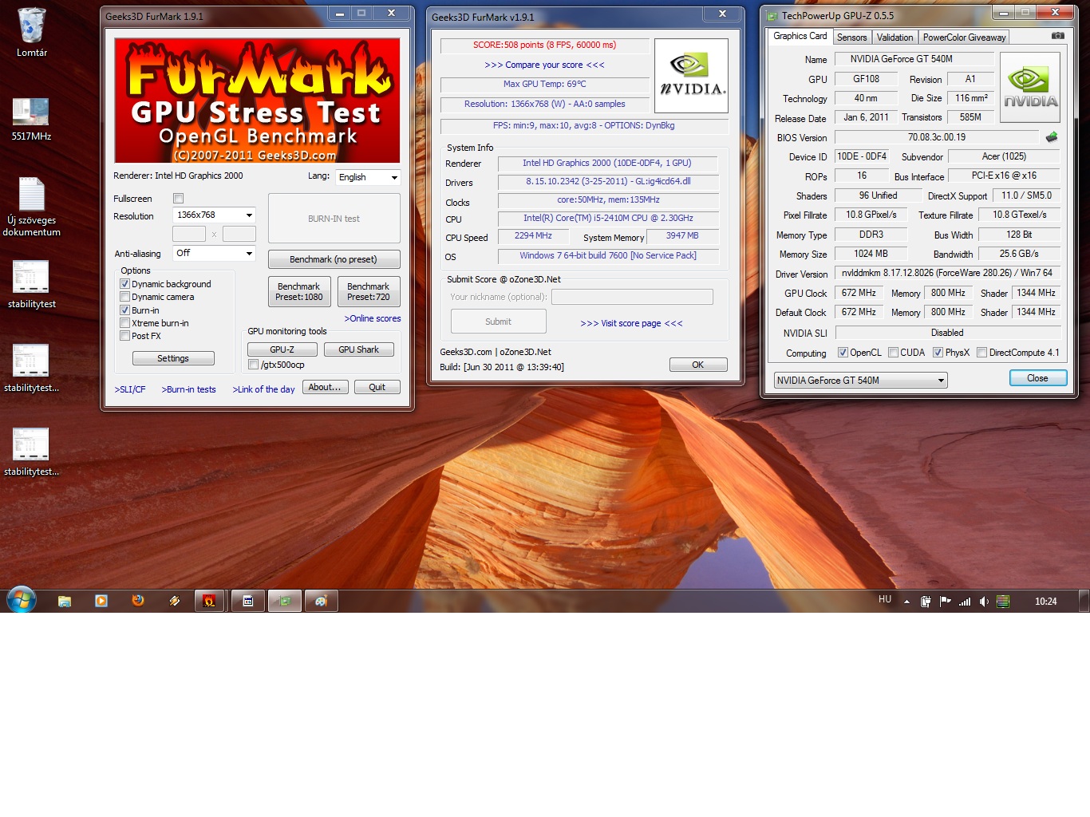Open the Paint taskbar button

point(321,601)
